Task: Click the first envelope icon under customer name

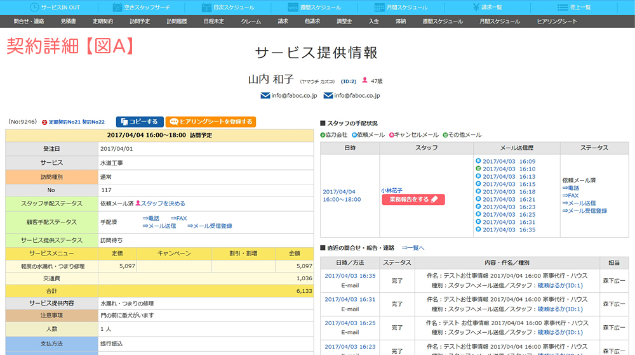Action: (x=265, y=96)
